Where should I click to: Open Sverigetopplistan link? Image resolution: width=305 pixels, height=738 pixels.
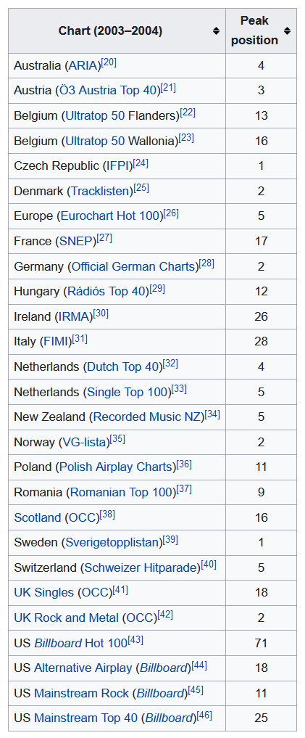tap(112, 543)
